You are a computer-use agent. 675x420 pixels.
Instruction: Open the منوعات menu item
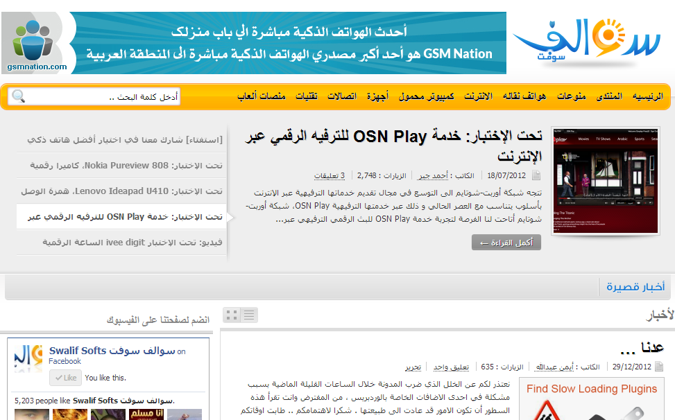[571, 96]
